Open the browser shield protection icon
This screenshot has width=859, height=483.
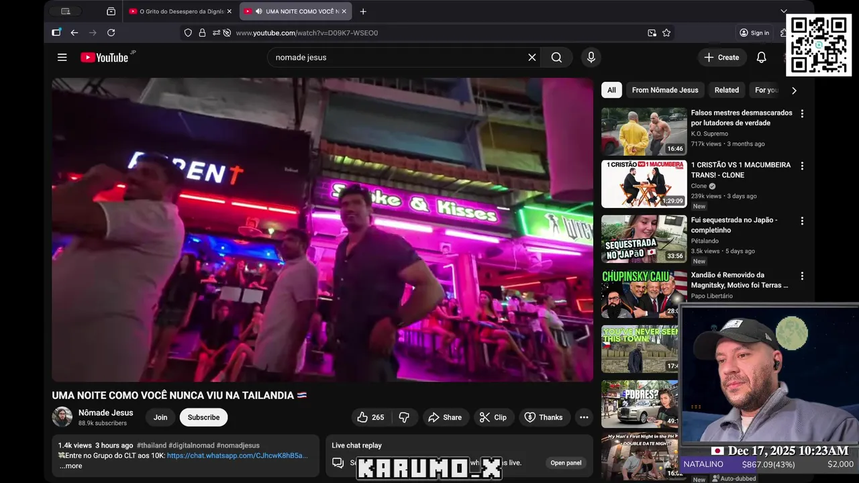point(188,33)
